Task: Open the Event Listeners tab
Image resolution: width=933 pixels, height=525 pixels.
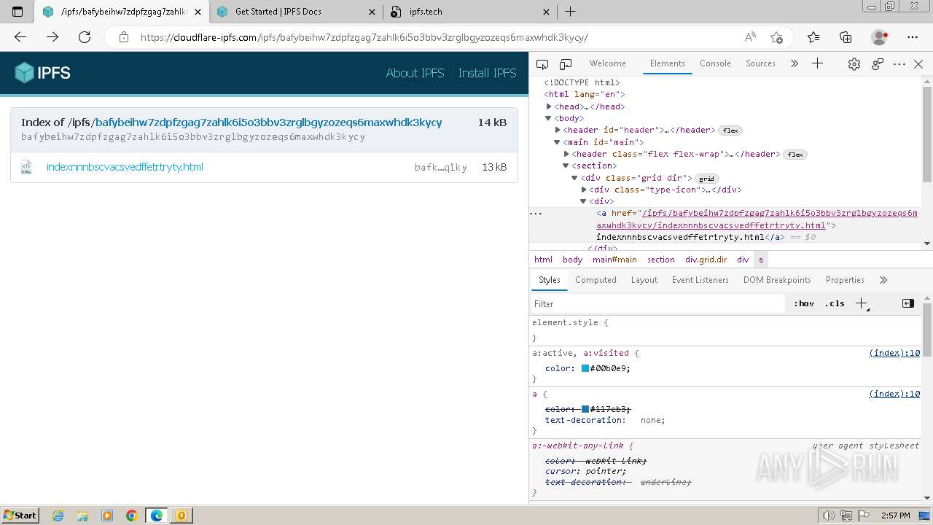Action: 700,280
